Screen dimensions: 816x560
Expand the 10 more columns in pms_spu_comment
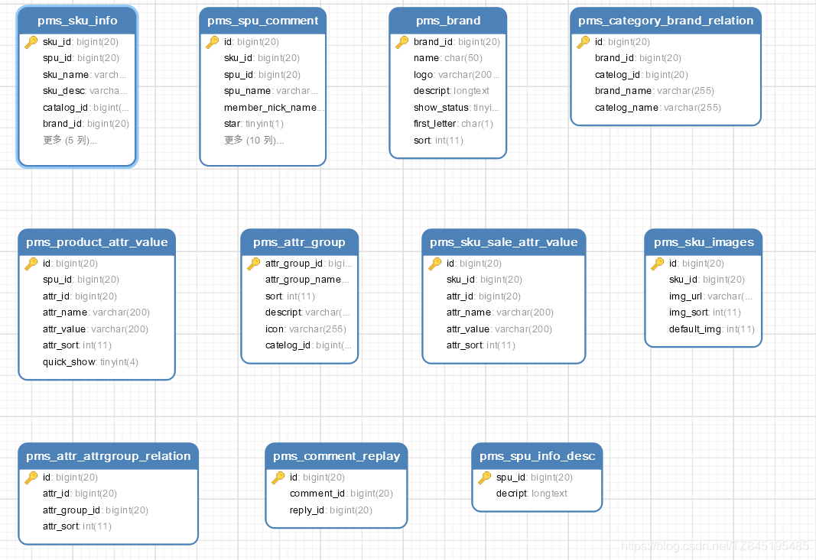(x=254, y=141)
